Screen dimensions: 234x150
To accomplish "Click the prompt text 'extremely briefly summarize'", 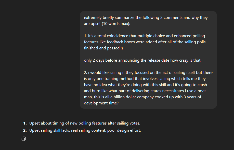I will point(109,18).
